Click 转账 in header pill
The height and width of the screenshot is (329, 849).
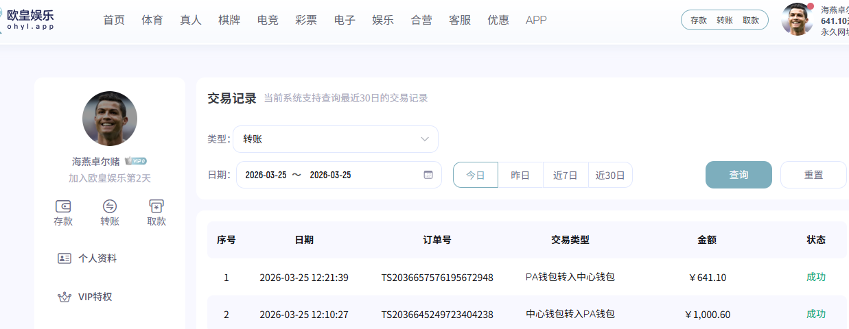click(725, 20)
